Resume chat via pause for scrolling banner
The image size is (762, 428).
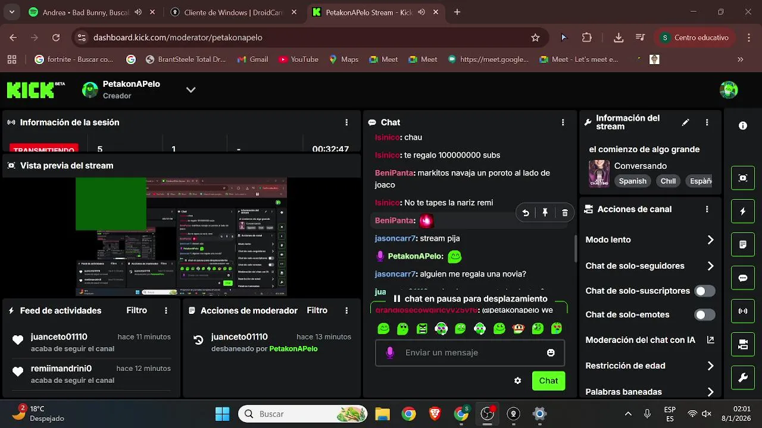coord(470,298)
